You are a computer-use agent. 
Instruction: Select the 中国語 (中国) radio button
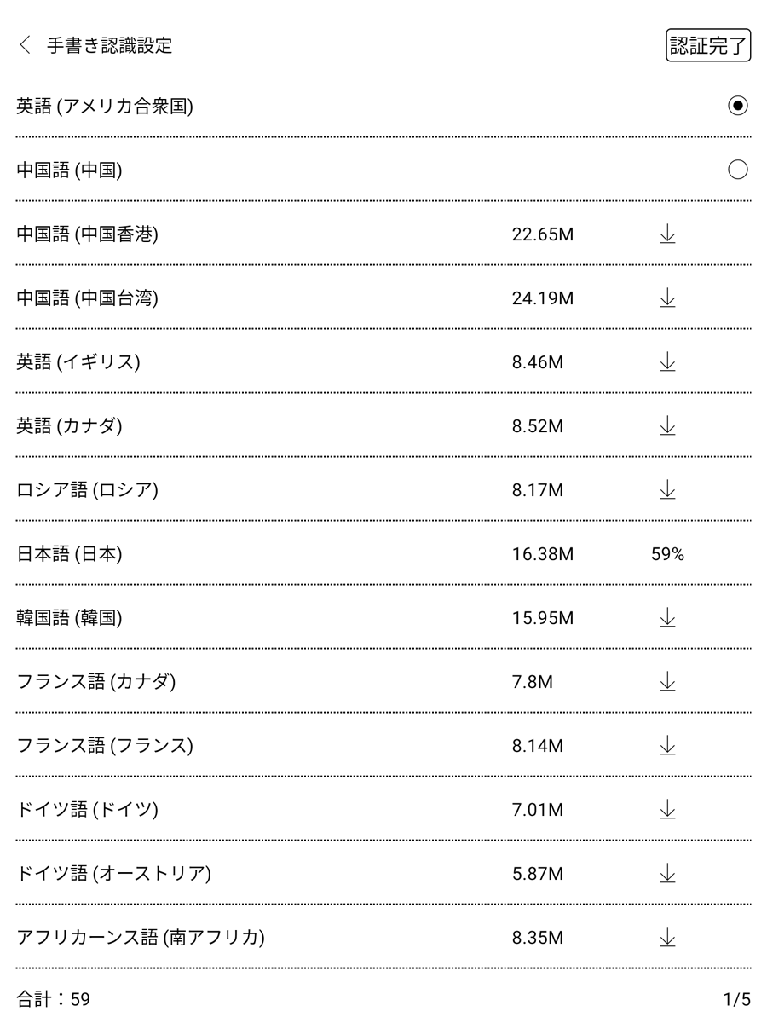coord(738,170)
